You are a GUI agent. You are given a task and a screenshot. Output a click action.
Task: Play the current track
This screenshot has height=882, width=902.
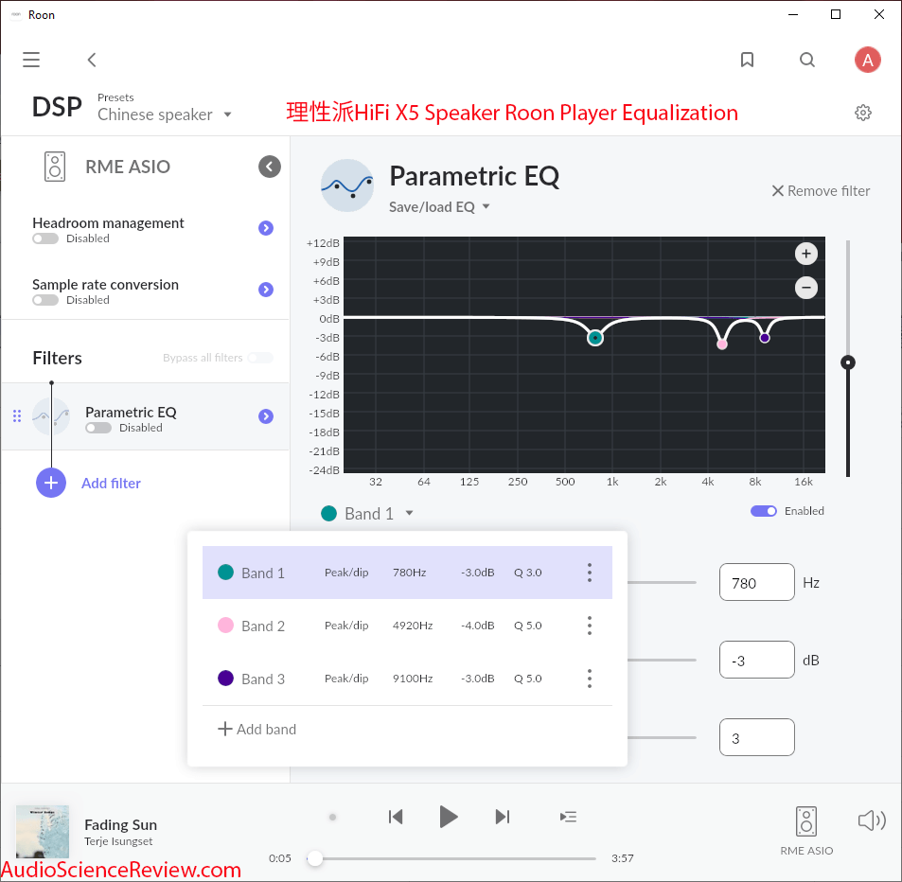tap(448, 817)
